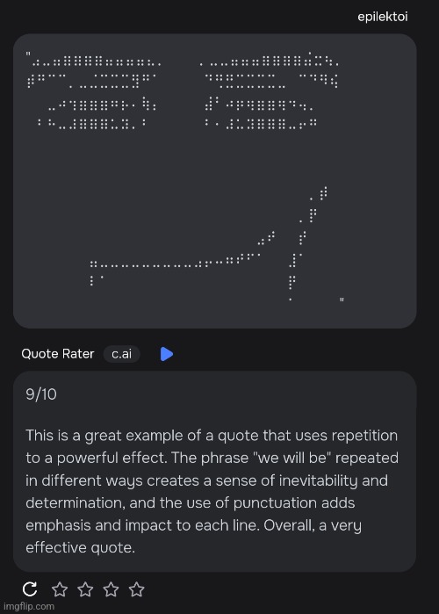439x614 pixels.
Task: Click the closing quotation mark of the art
Action: coord(342,300)
